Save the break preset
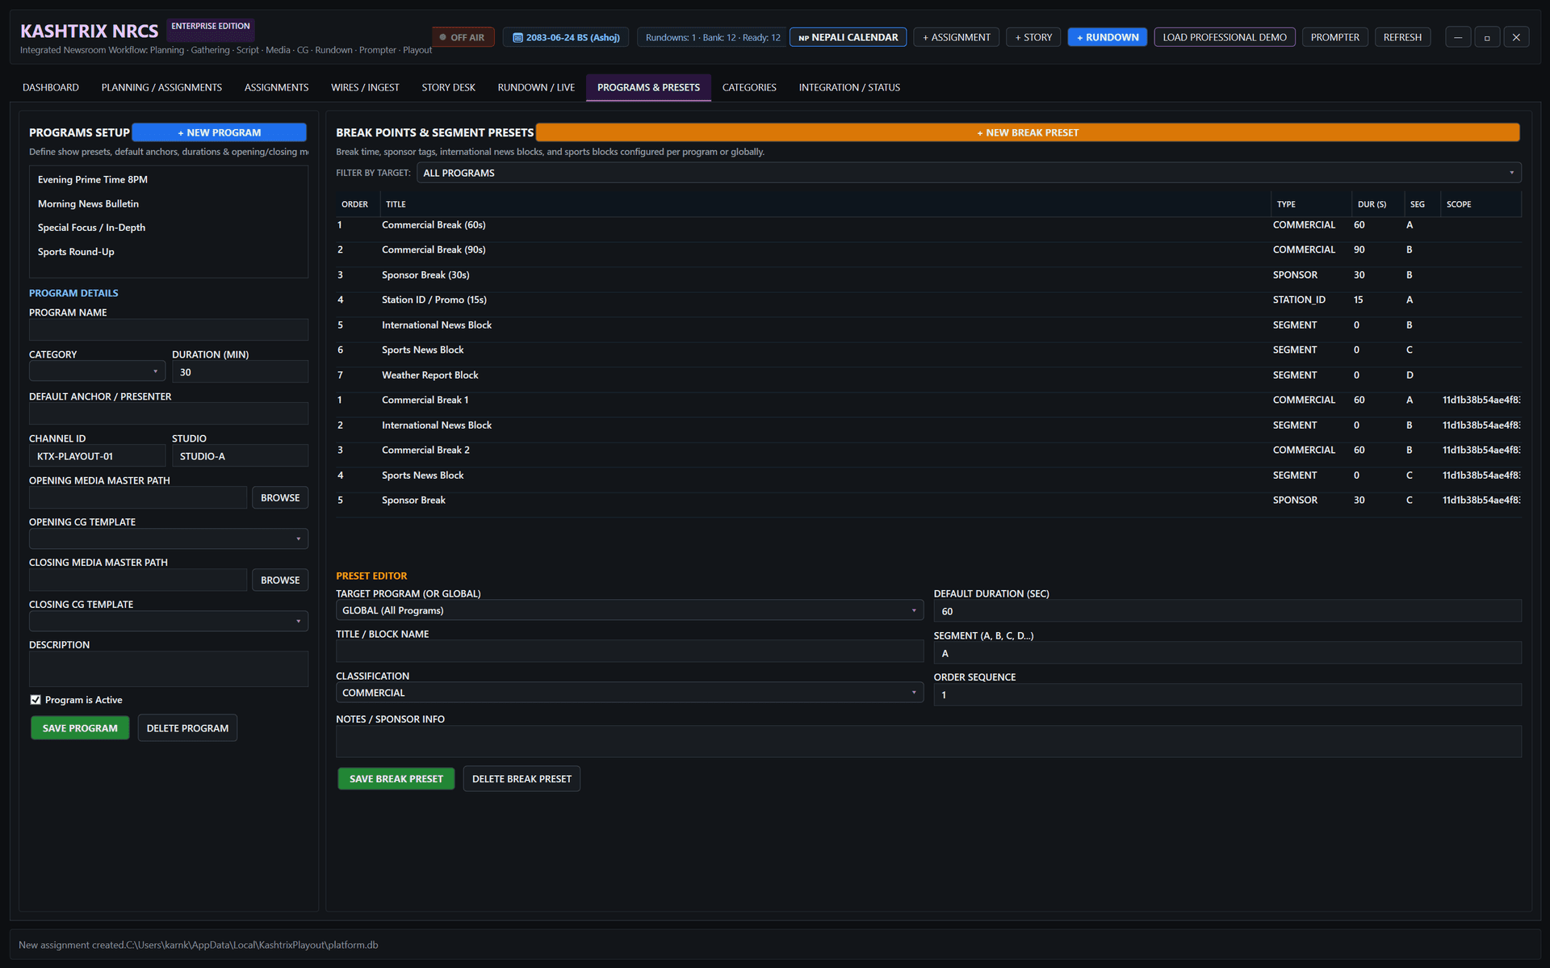The height and width of the screenshot is (968, 1550). [396, 779]
